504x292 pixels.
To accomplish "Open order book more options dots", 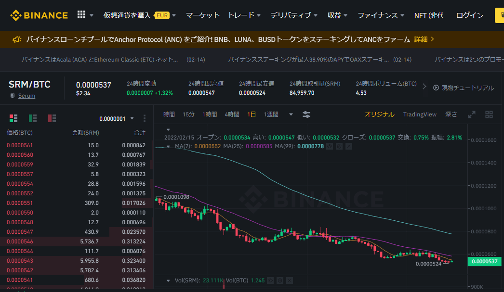I will [x=145, y=118].
